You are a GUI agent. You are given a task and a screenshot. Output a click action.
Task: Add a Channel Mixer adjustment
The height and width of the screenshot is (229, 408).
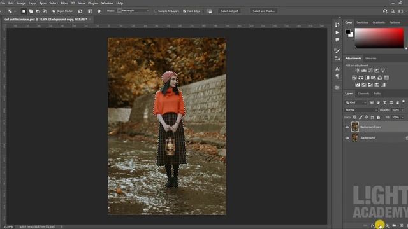pyautogui.click(x=380, y=78)
